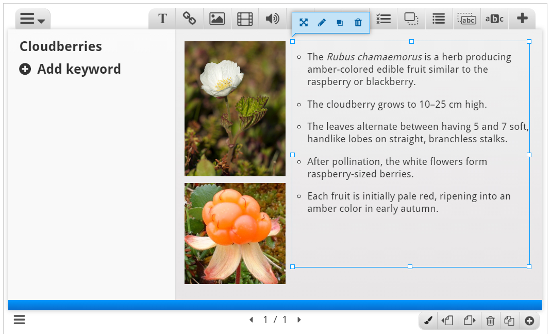This screenshot has width=551, height=334.
Task: Select the Cloudberries slide title
Action: (x=61, y=46)
